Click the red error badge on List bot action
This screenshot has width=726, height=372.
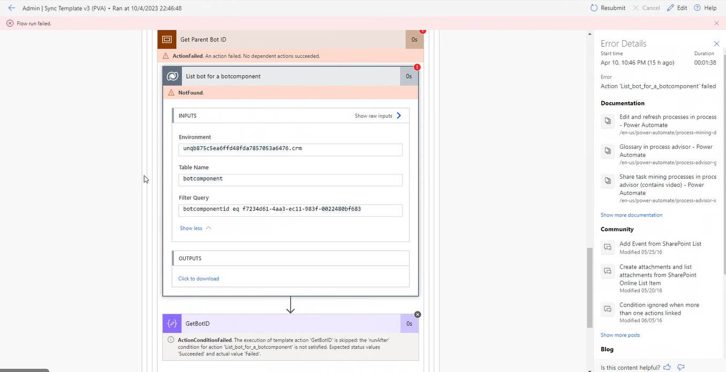click(x=417, y=67)
